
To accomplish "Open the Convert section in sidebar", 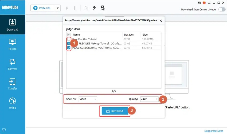I will (13, 64).
